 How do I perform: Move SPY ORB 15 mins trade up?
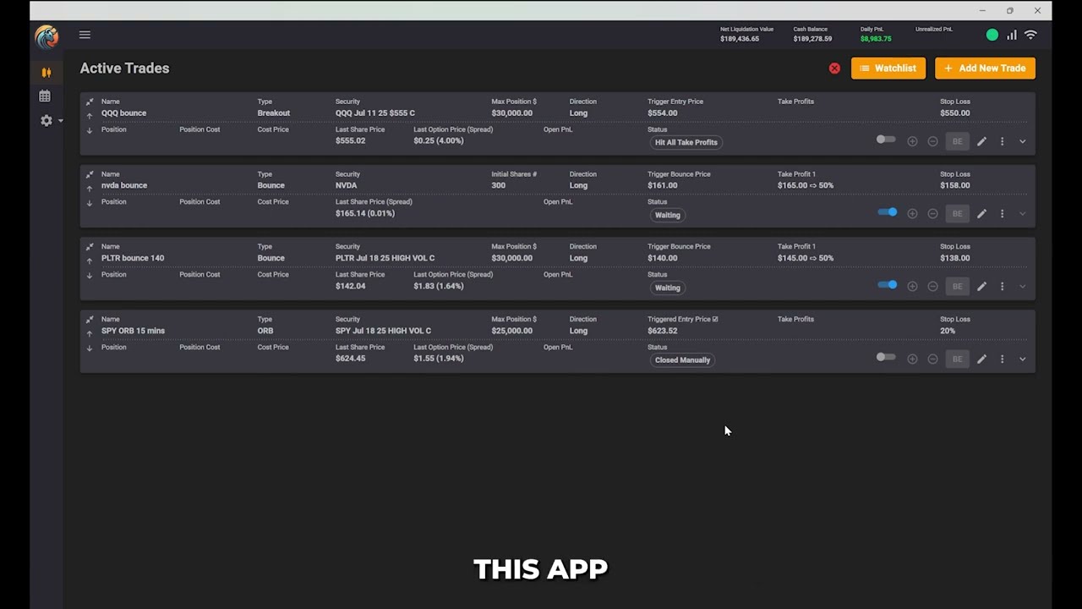tap(90, 334)
